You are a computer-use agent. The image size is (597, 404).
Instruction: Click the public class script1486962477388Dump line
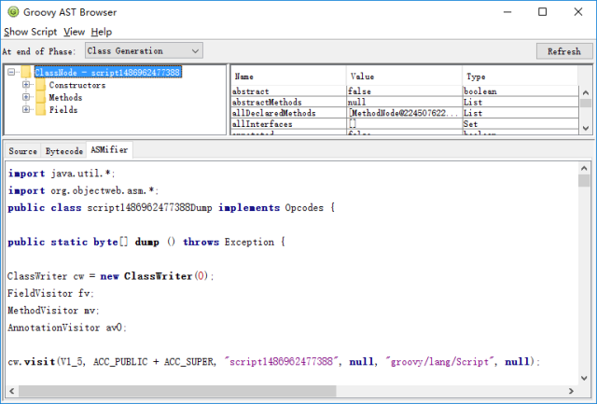(172, 208)
